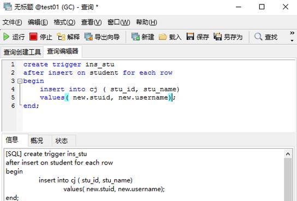Click 'end;' in editor line 6
Image resolution: width=297 pixels, height=201 pixels.
point(31,106)
